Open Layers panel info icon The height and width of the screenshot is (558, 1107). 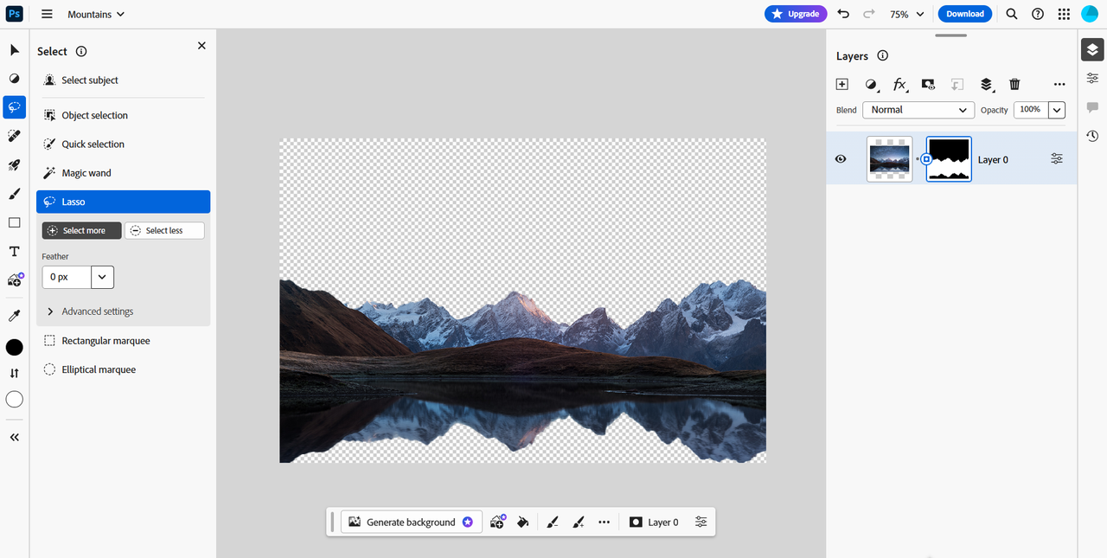(x=883, y=56)
